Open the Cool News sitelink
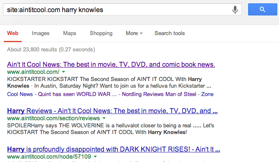Screen dimensions: 279x162 (20, 94)
